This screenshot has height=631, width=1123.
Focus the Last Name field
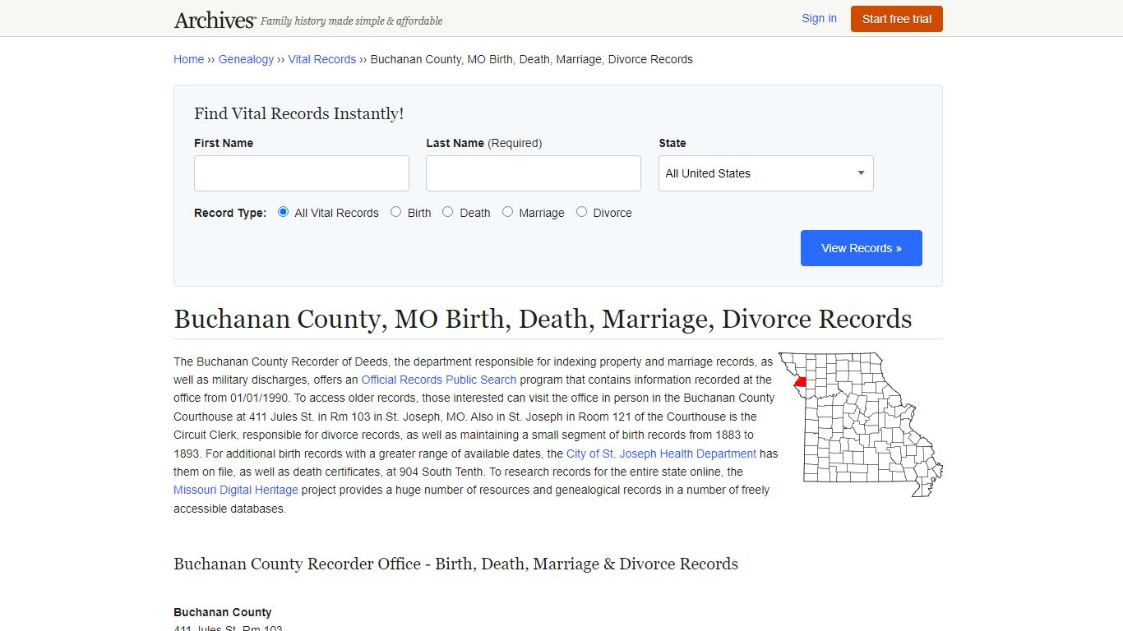[x=534, y=173]
